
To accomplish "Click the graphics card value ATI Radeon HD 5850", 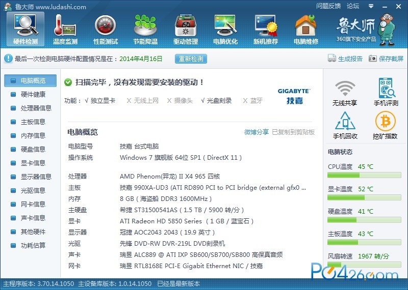I will (x=187, y=221).
